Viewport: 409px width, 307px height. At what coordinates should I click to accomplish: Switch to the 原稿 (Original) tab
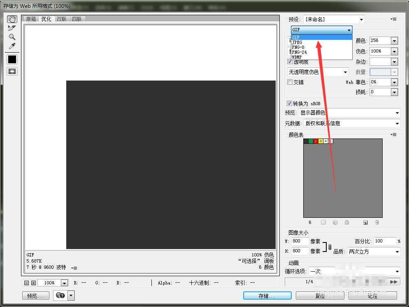(x=30, y=18)
